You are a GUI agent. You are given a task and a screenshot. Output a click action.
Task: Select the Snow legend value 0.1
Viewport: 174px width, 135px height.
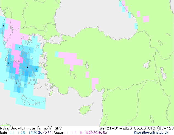(66, 133)
